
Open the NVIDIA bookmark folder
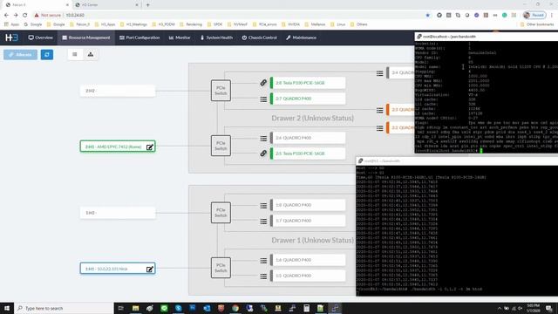tap(290, 24)
